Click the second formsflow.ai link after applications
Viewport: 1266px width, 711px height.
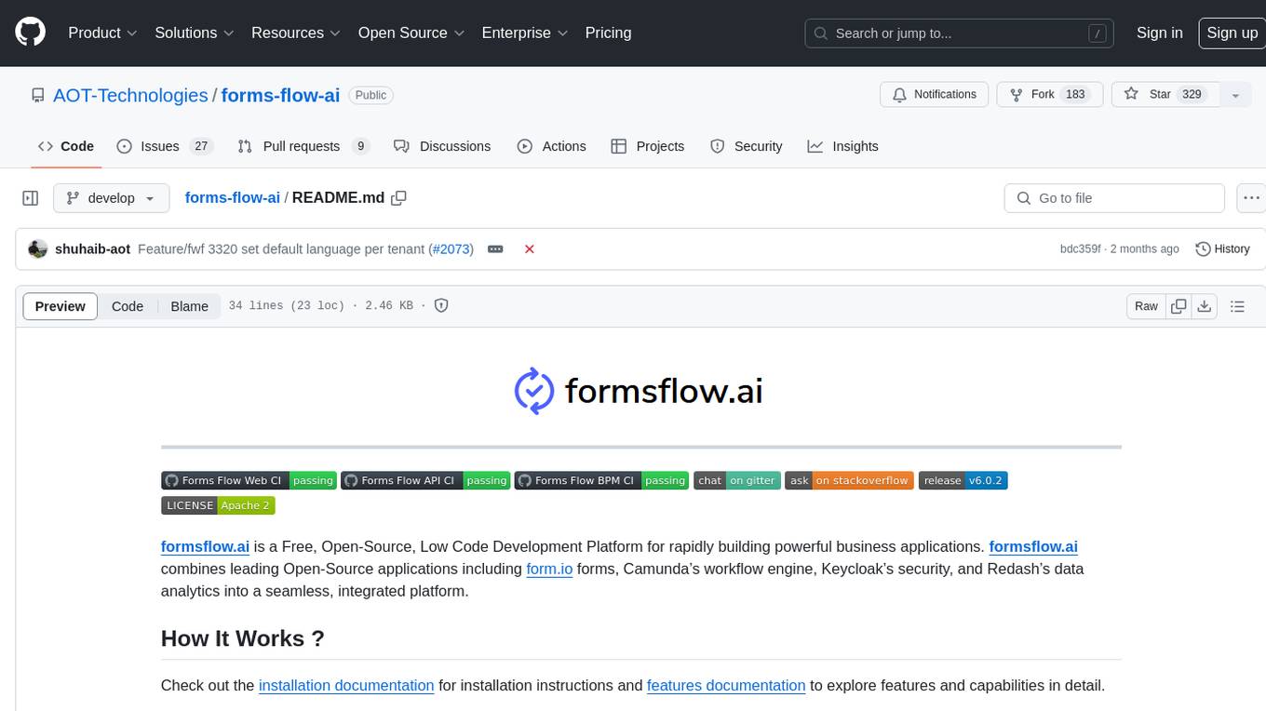(x=1033, y=546)
